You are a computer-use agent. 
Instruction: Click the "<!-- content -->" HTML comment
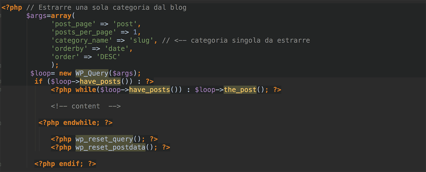[86, 106]
